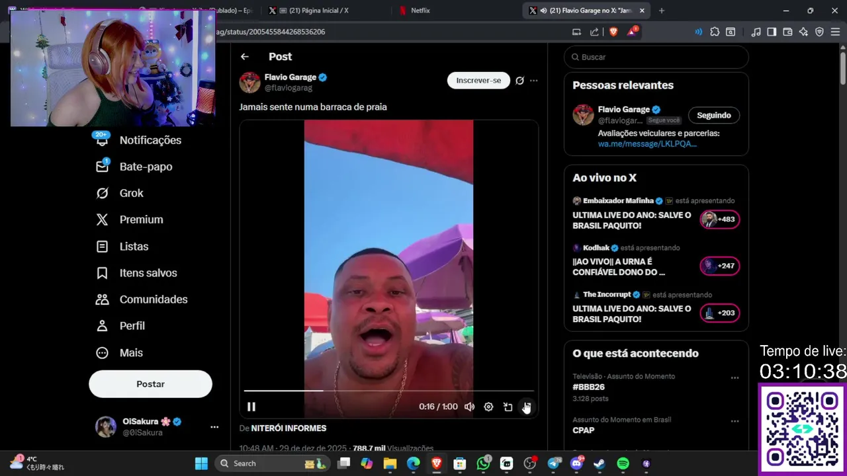Go back with the Post arrow
This screenshot has height=476, width=847.
pos(245,57)
